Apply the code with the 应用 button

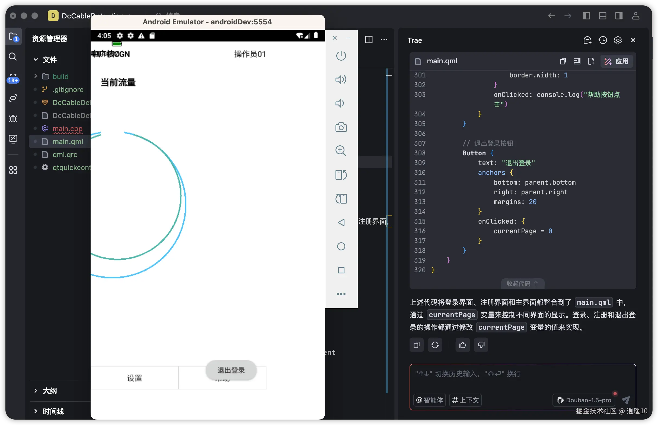pos(617,61)
